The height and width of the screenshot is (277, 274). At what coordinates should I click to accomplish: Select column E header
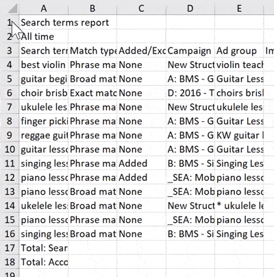(x=239, y=8)
